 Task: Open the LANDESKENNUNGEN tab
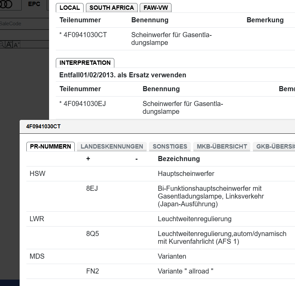coord(112,147)
